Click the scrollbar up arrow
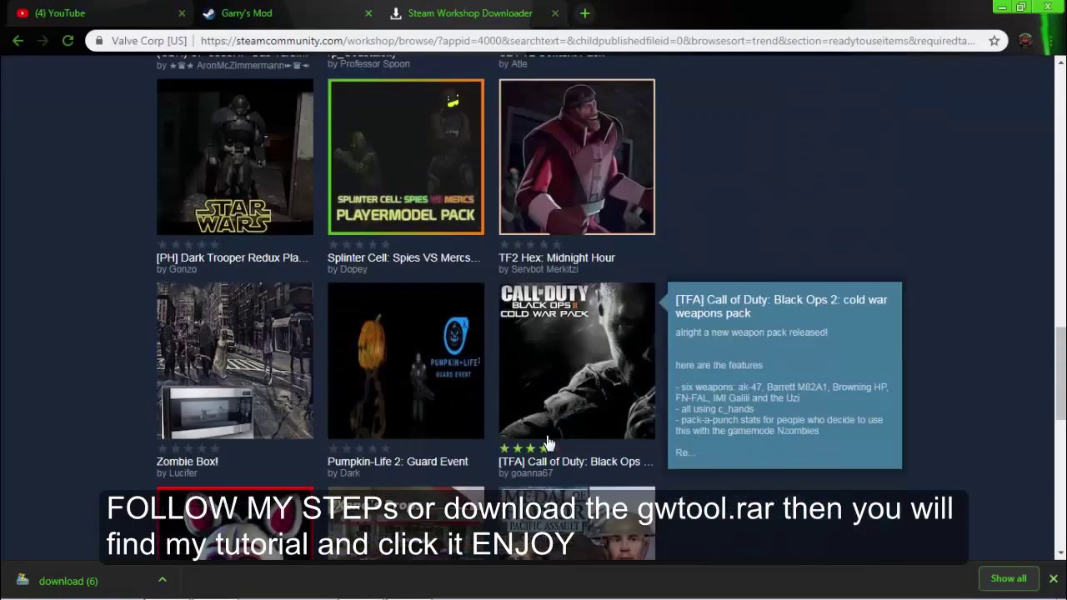1067x600 pixels. tap(1060, 62)
